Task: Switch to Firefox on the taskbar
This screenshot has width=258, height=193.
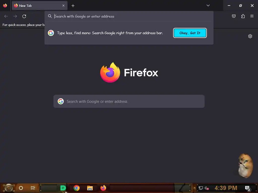Action: (x=103, y=188)
